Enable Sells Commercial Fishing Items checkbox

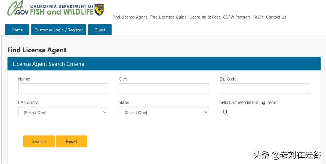pos(224,112)
